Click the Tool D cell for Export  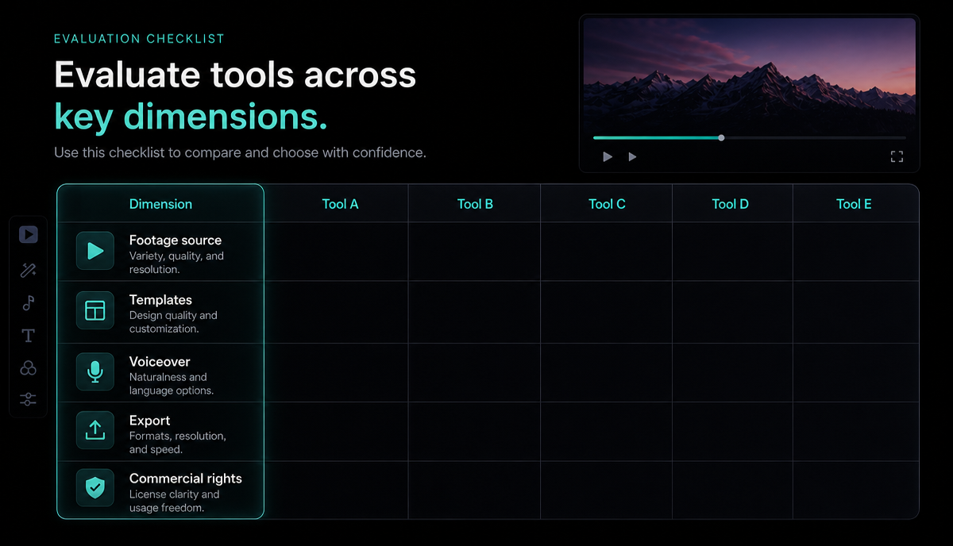coord(732,431)
